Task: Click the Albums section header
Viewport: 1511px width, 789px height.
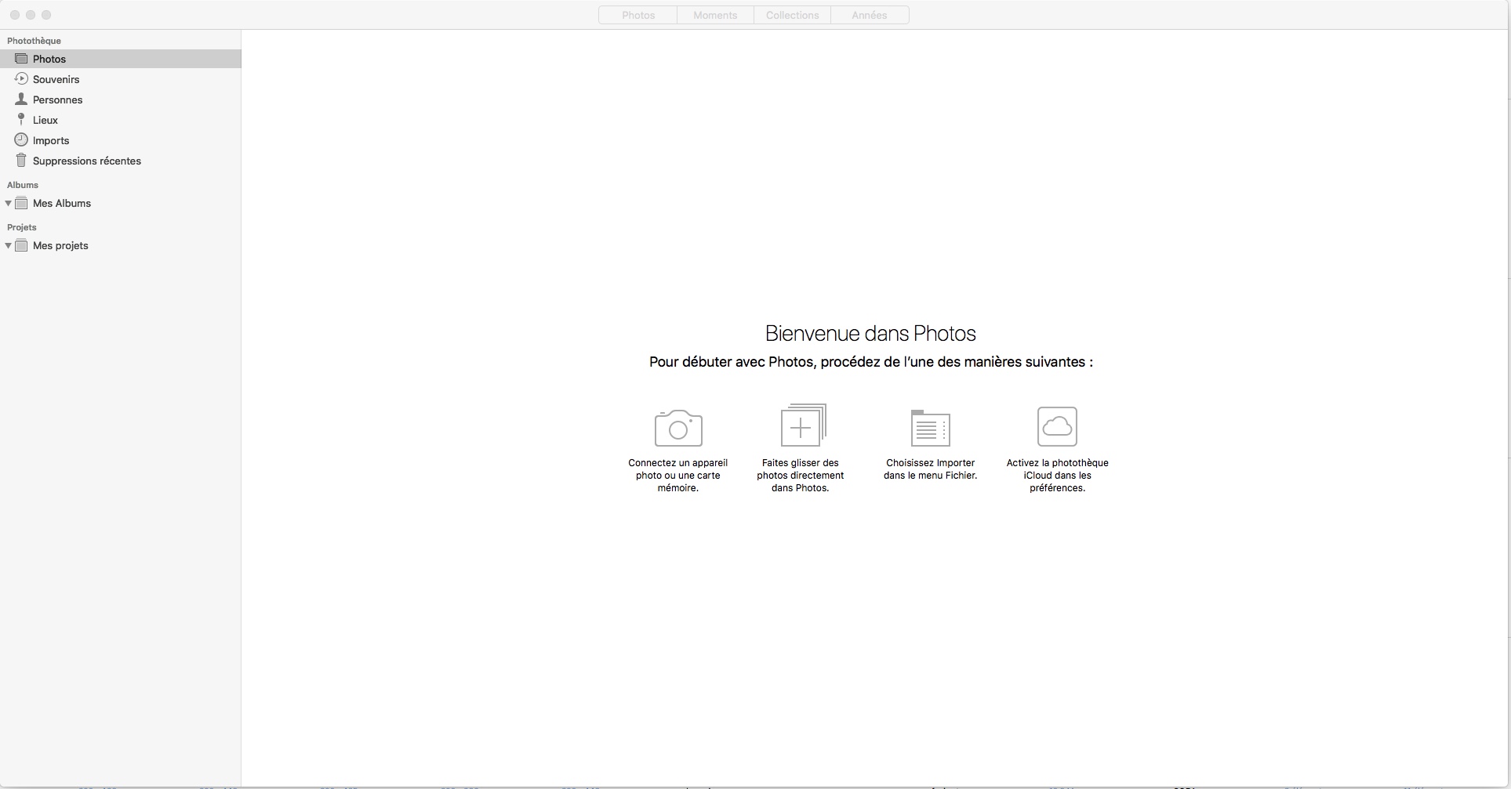Action: tap(23, 185)
